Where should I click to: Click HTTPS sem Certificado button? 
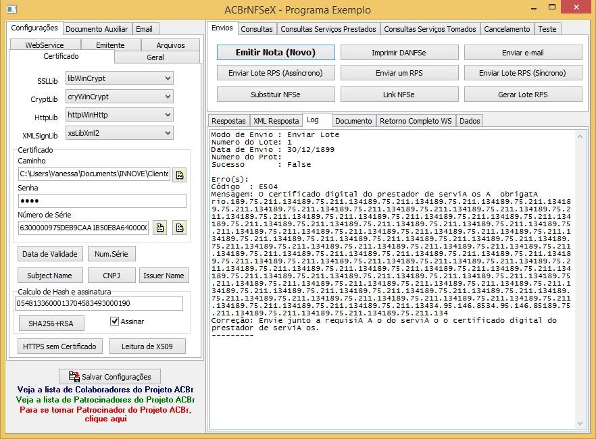tap(59, 346)
